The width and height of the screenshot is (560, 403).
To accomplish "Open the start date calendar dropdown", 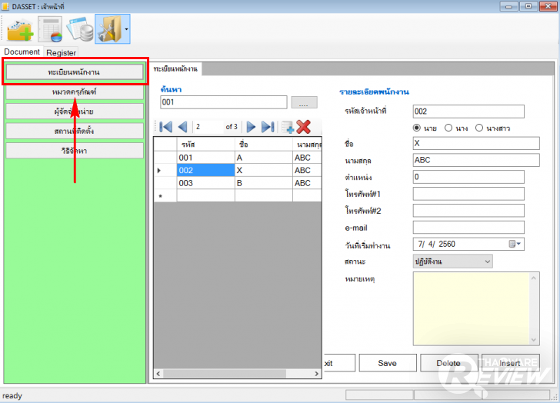I will click(515, 244).
